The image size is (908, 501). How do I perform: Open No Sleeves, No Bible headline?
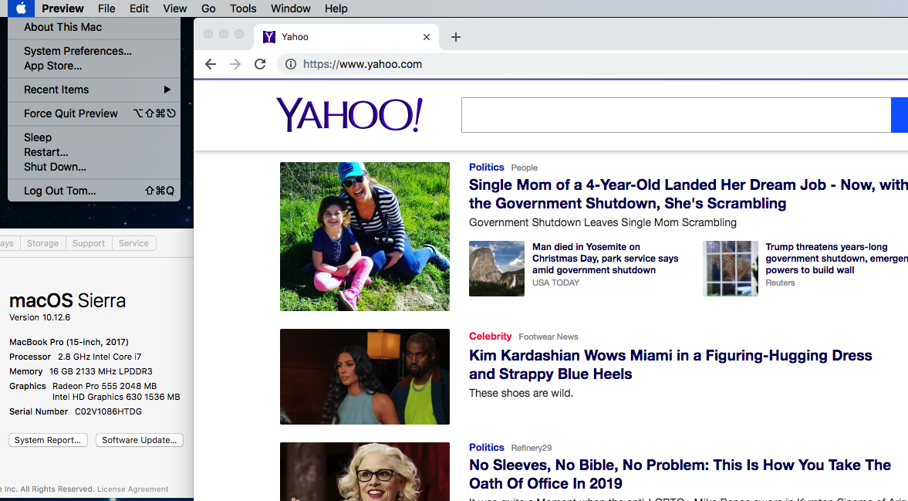click(680, 474)
